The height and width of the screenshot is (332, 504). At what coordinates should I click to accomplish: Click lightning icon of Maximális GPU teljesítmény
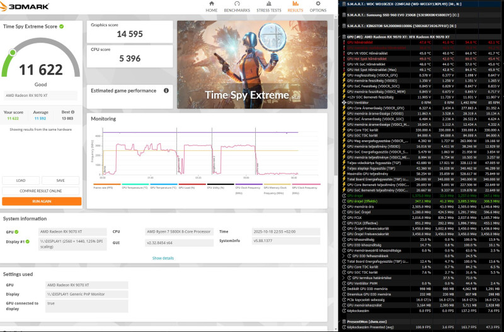click(344, 174)
